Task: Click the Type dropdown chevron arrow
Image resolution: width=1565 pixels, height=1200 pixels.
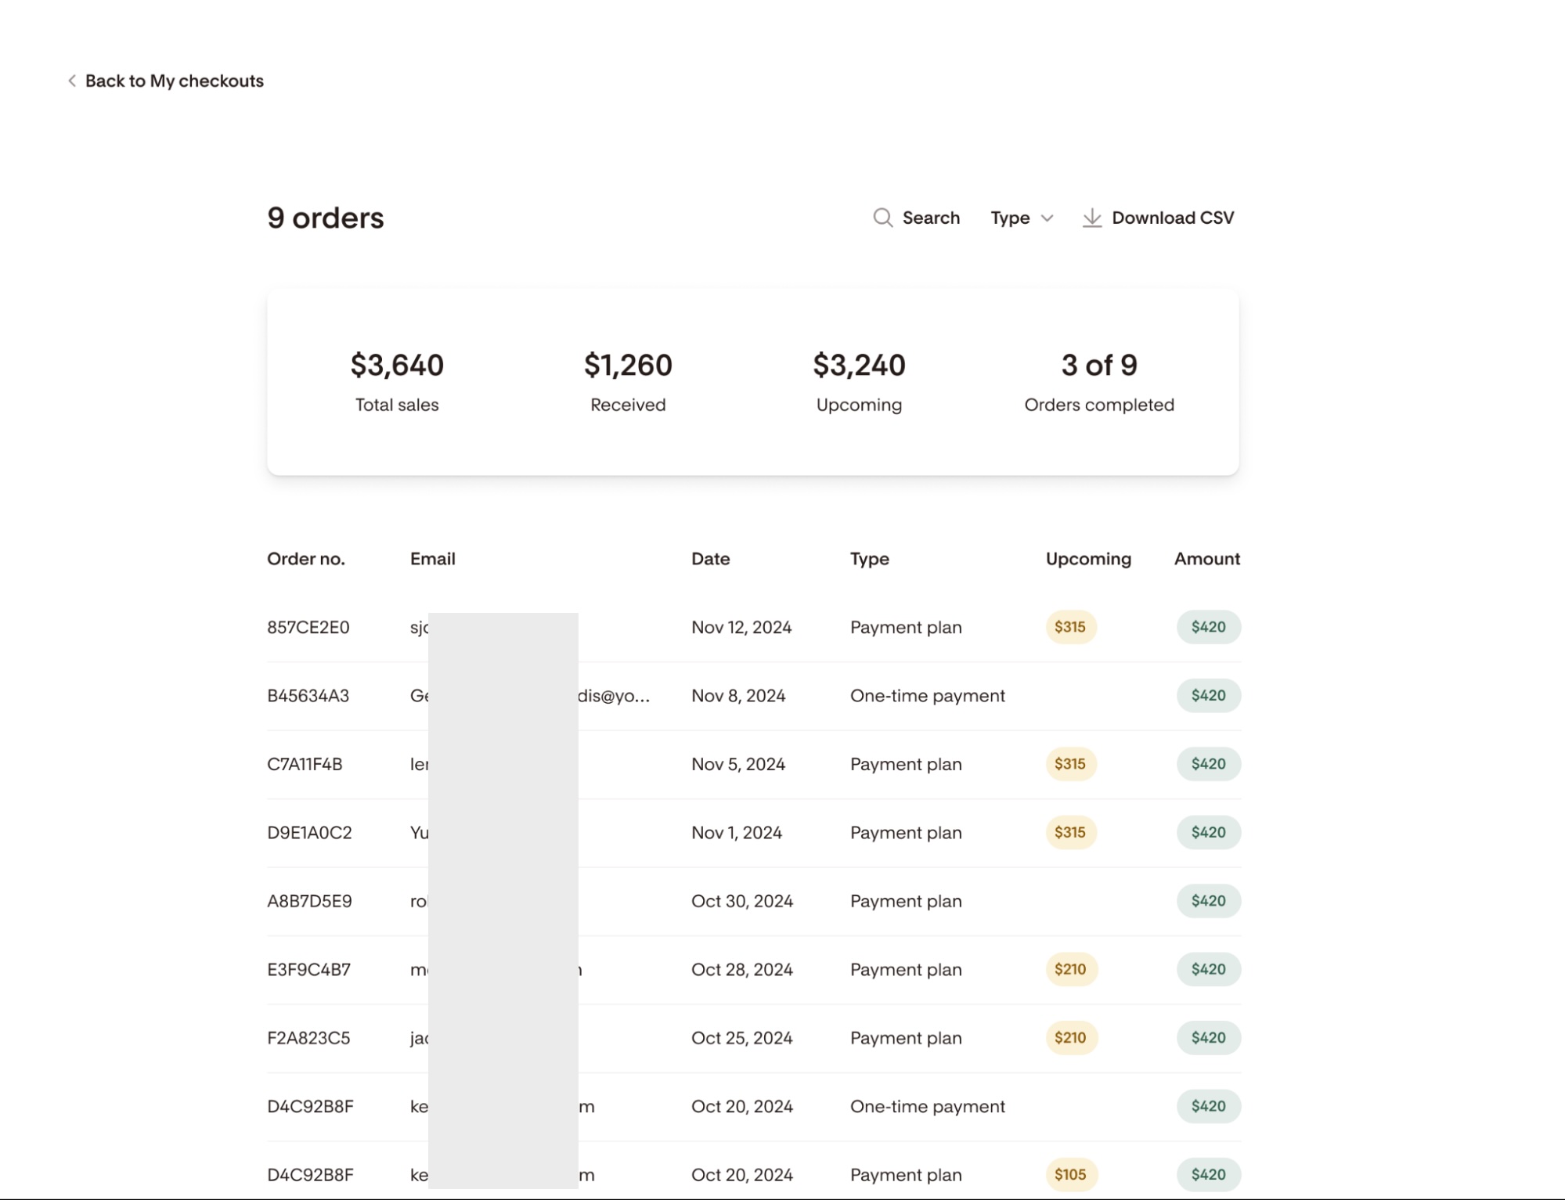Action: 1047,218
